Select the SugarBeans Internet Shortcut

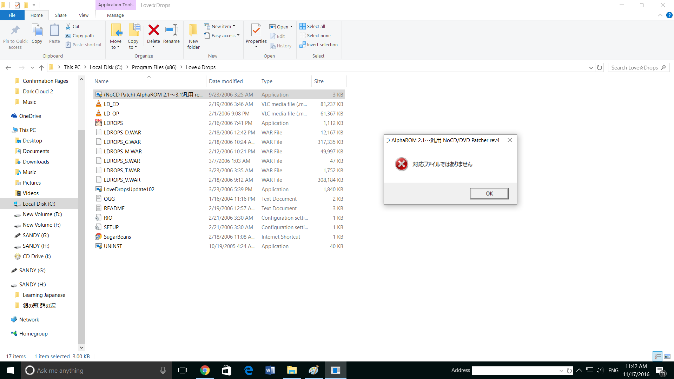[219, 237]
